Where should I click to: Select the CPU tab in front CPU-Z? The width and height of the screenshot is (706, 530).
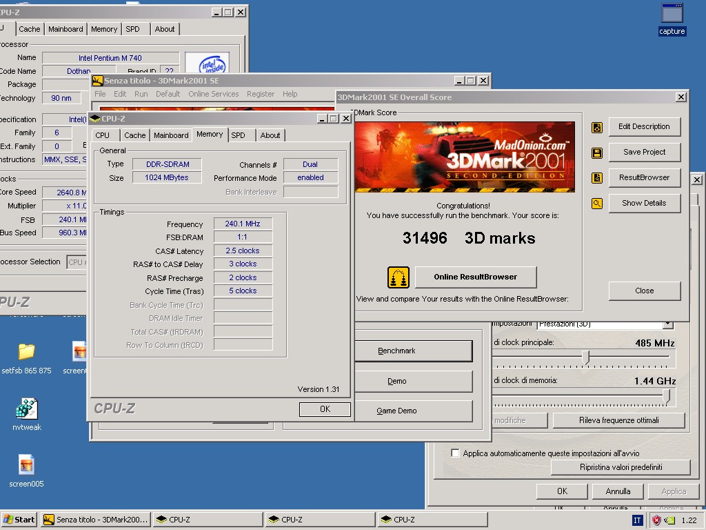pyautogui.click(x=103, y=135)
